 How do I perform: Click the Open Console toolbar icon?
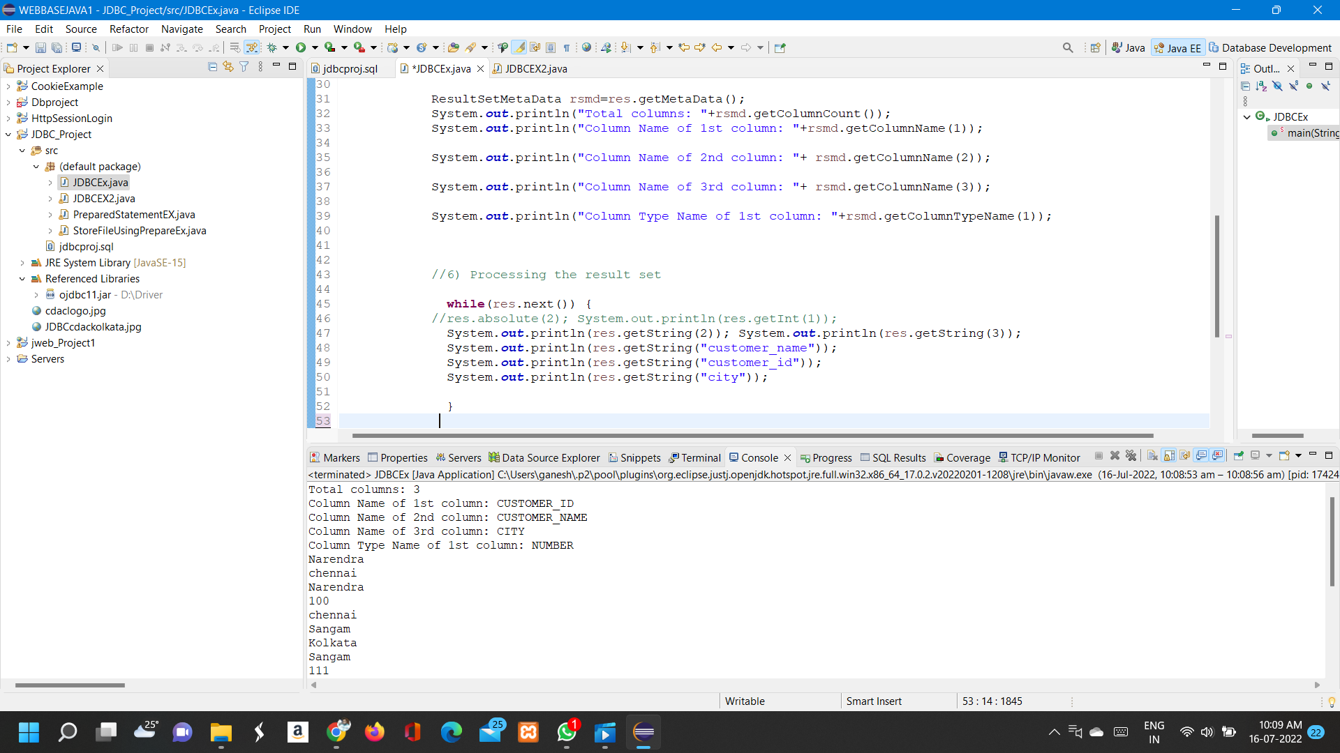(x=1284, y=455)
